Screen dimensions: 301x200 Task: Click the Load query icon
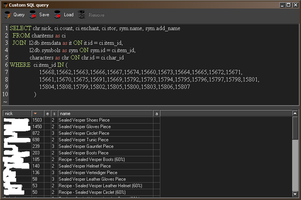57,14
